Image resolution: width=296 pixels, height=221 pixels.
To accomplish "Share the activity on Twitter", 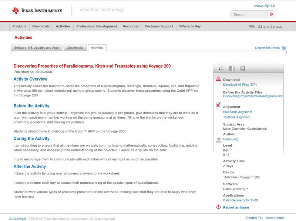I will 242,68.
